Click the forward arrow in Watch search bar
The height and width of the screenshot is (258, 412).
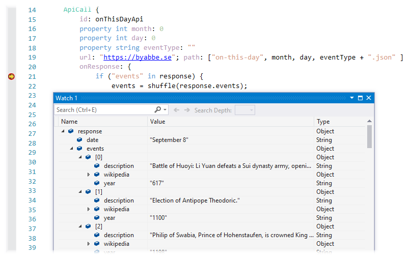click(187, 110)
